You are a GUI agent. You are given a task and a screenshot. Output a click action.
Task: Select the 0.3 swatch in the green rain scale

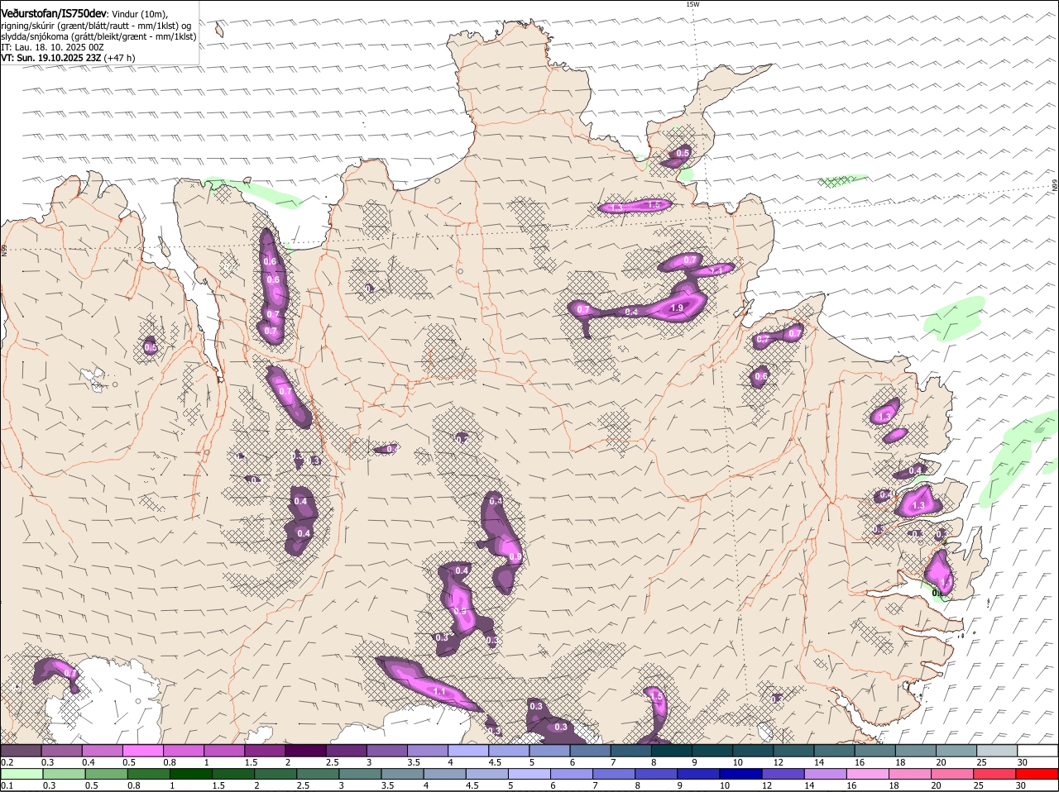[x=65, y=775]
